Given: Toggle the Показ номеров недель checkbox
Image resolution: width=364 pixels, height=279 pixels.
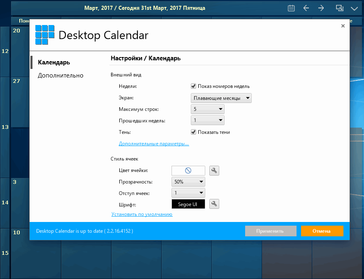Looking at the screenshot, I should [193, 86].
